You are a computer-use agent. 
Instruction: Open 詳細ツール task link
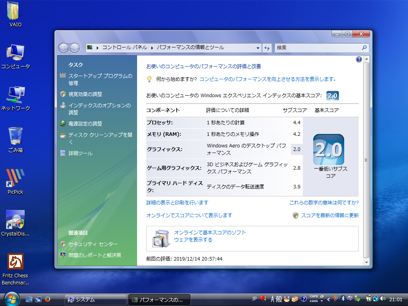point(80,153)
